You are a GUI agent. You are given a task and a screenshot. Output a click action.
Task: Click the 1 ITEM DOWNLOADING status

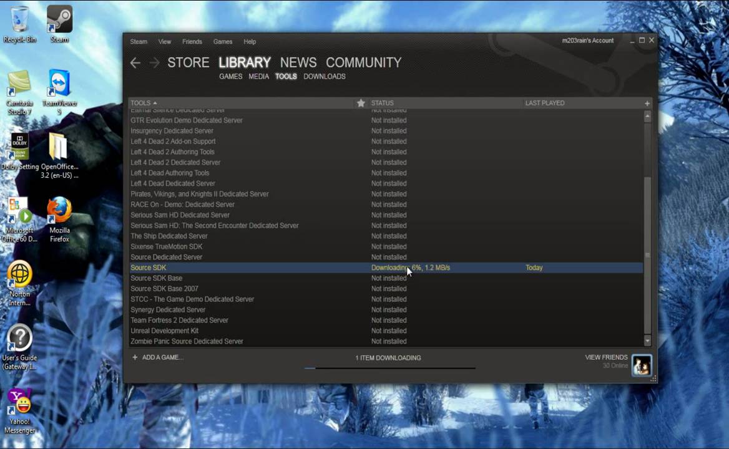[x=388, y=358]
